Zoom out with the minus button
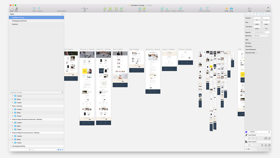280x158 pixels. [x=82, y=8]
